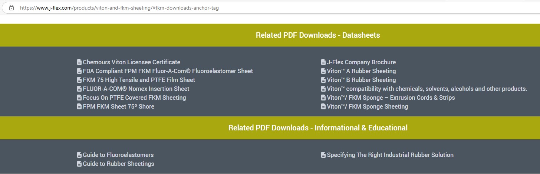Screen dimensions: 540x174
Task: Open the Viton chemical compatibility PDF link
Action: tap(427, 89)
